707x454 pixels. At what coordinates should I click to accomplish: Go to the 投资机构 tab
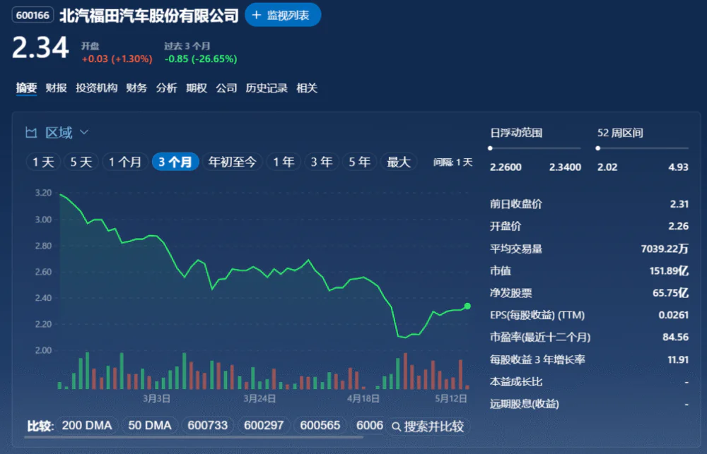96,88
